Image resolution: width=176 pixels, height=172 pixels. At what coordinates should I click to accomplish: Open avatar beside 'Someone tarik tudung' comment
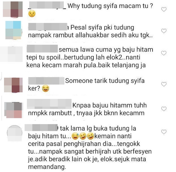(13, 85)
